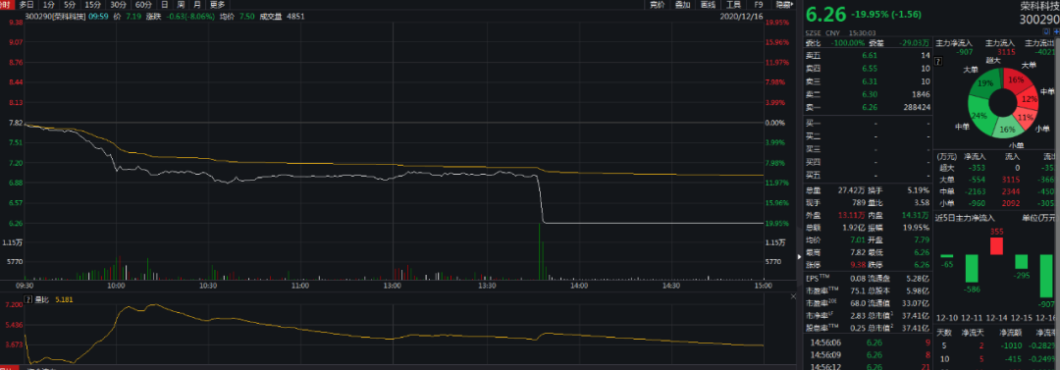This screenshot has width=1060, height=370.
Task: Open the 更多 periods dropdown
Action: click(217, 4)
